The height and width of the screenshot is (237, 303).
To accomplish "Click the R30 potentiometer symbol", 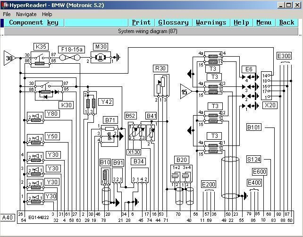I will (161, 85).
